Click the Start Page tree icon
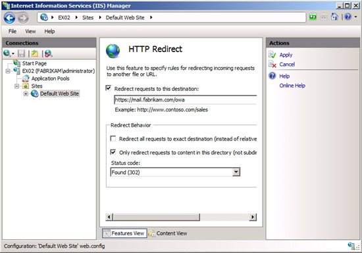Image resolution: width=362 pixels, height=253 pixels. 16,63
